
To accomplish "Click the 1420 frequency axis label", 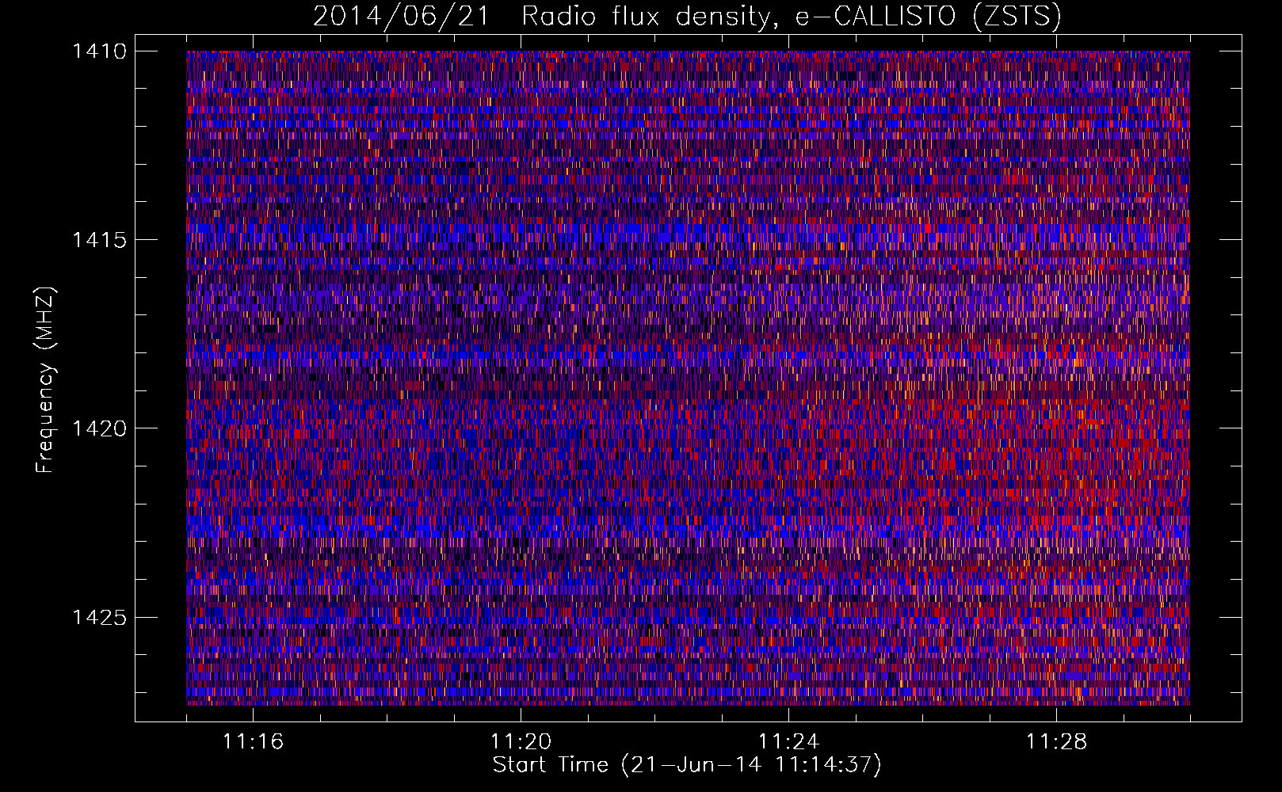I will 100,428.
